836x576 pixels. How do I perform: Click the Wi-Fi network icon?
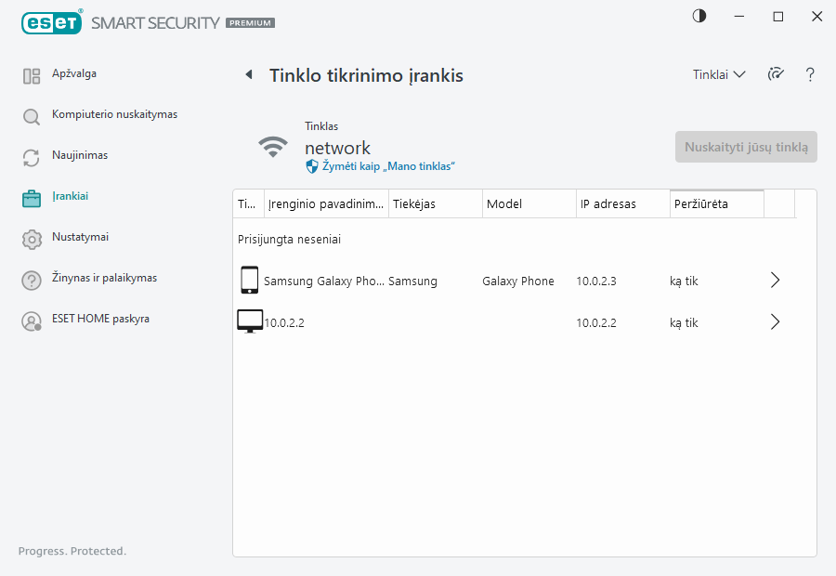tap(272, 147)
